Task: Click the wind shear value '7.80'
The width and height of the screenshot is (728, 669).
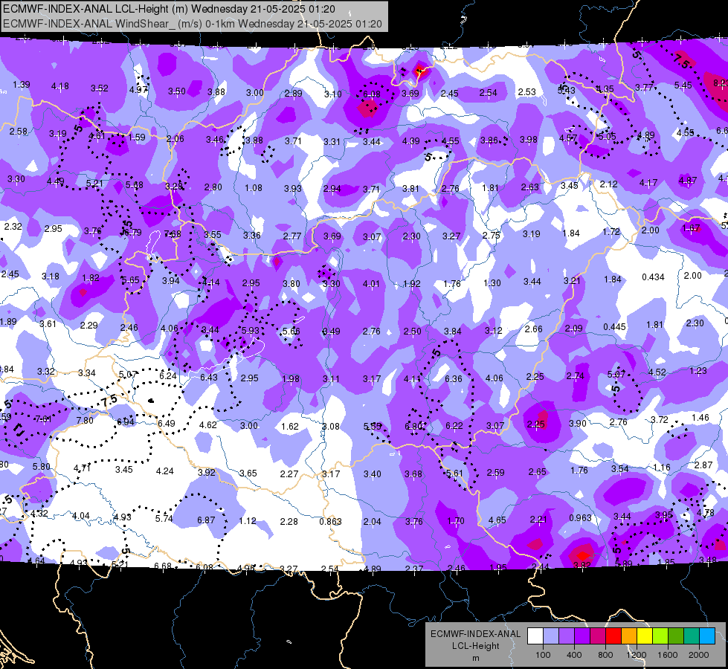Action: pos(85,421)
